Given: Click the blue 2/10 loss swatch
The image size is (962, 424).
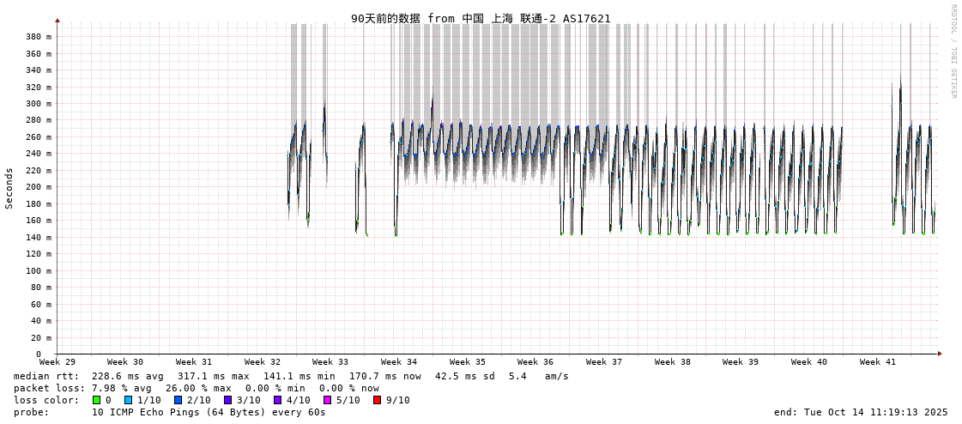Looking at the screenshot, I should pos(178,400).
